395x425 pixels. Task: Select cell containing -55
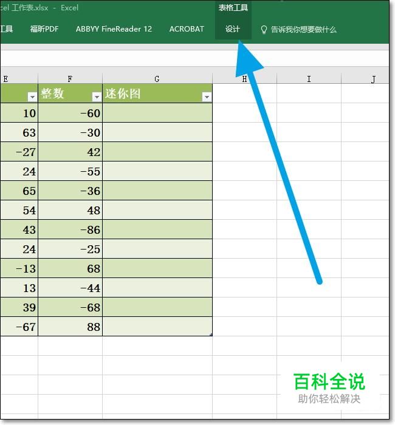click(x=70, y=171)
